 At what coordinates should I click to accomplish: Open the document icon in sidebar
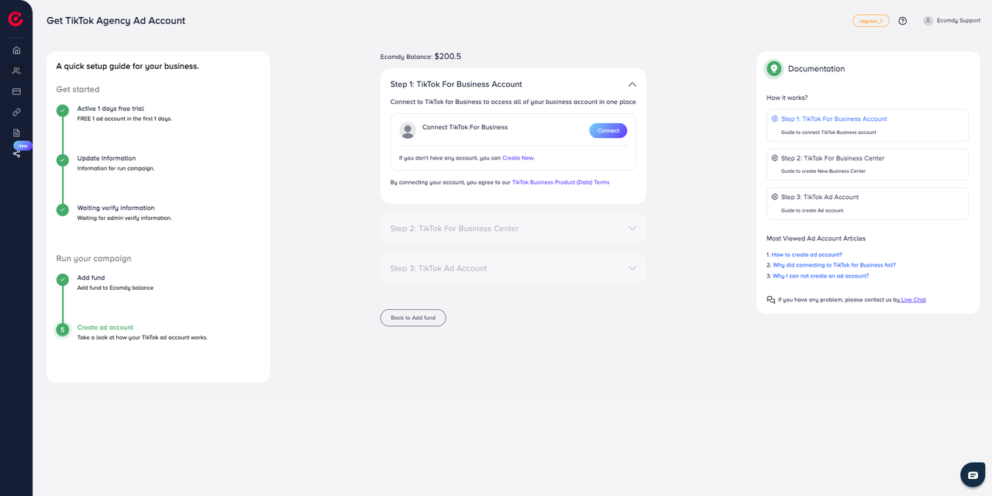(16, 133)
